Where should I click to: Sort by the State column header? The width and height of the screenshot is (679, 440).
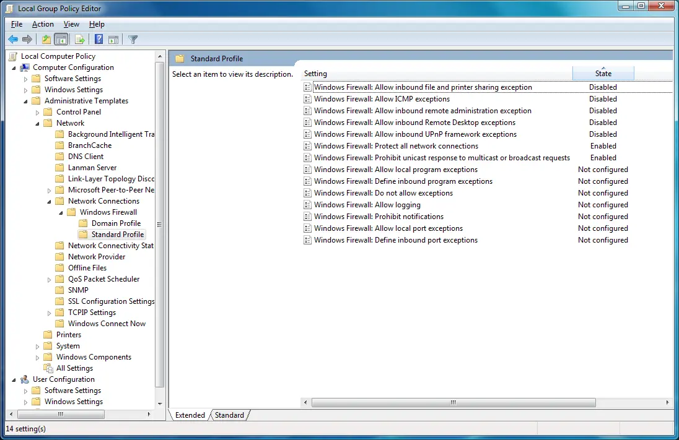pos(603,74)
